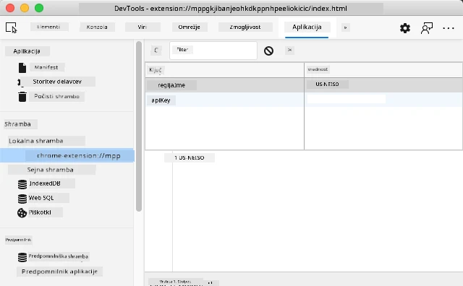Show more tabs with chevron button
The image size is (463, 286).
346,27
